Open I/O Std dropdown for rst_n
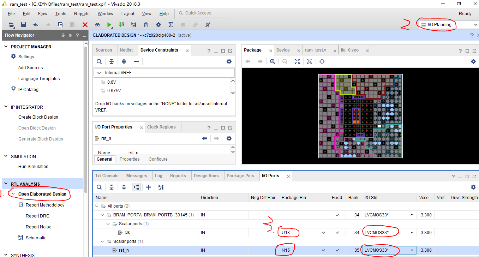479x257 pixels. (412, 250)
